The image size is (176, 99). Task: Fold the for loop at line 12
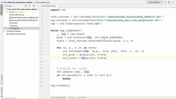pyautogui.click(x=50, y=48)
